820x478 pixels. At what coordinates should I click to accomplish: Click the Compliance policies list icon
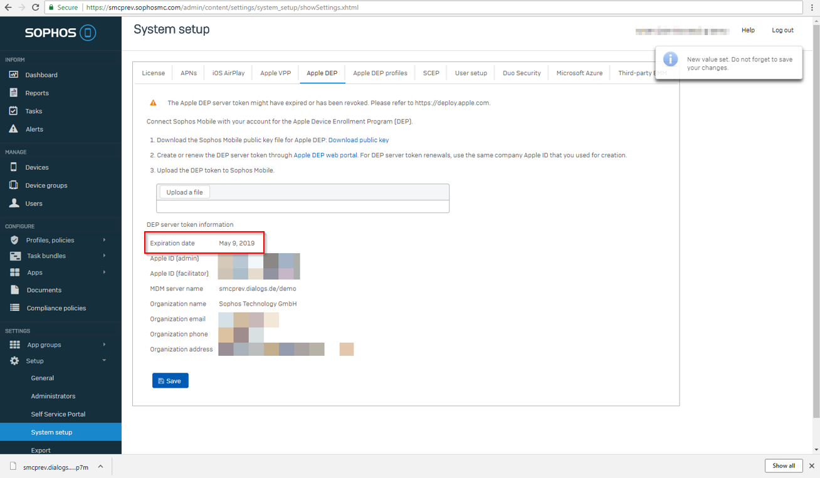pyautogui.click(x=15, y=308)
